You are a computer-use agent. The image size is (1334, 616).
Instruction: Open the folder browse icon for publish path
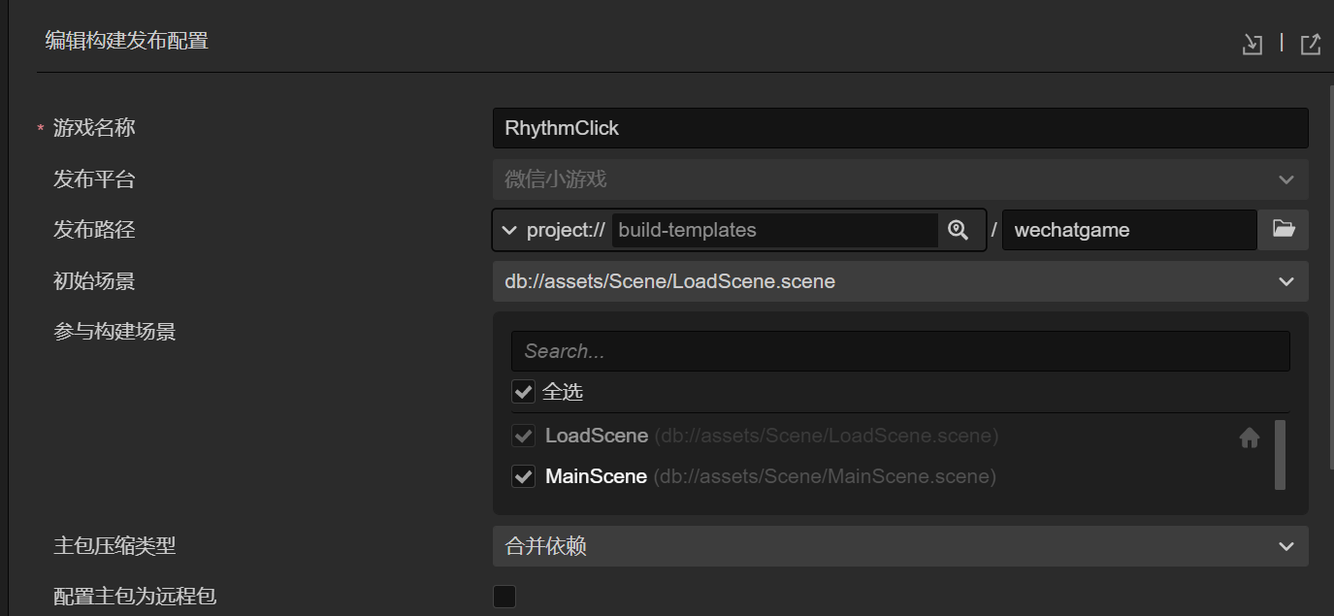tap(1284, 230)
